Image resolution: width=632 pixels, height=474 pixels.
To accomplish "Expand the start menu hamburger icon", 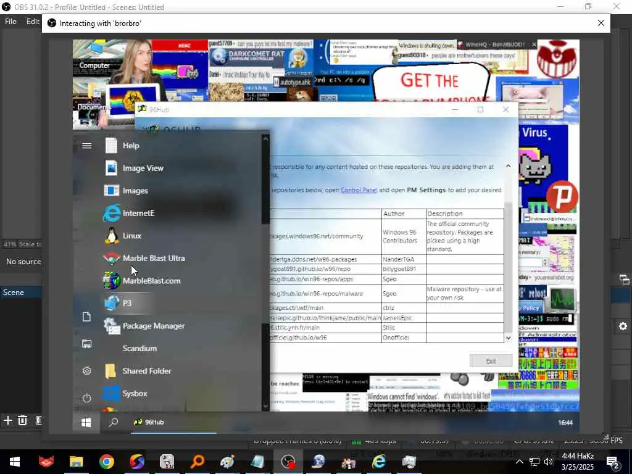I will click(86, 146).
